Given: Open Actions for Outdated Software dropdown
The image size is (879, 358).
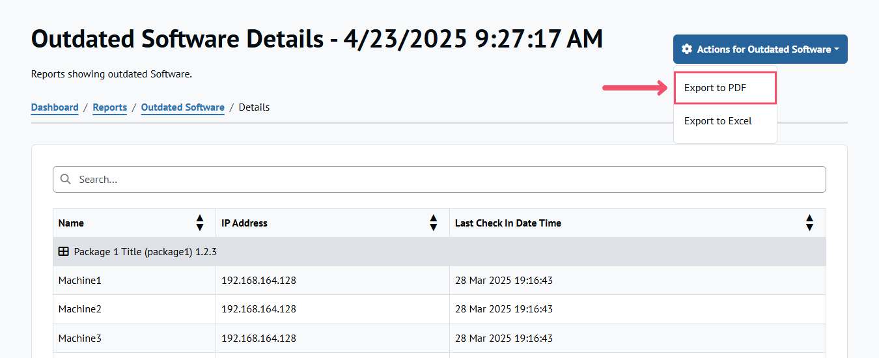Looking at the screenshot, I should pos(760,49).
